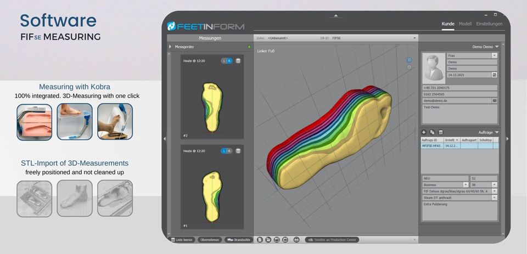Viewport: 527px width, 254px height.
Task: Collapse the right panel with side arrow
Action: tap(507, 138)
